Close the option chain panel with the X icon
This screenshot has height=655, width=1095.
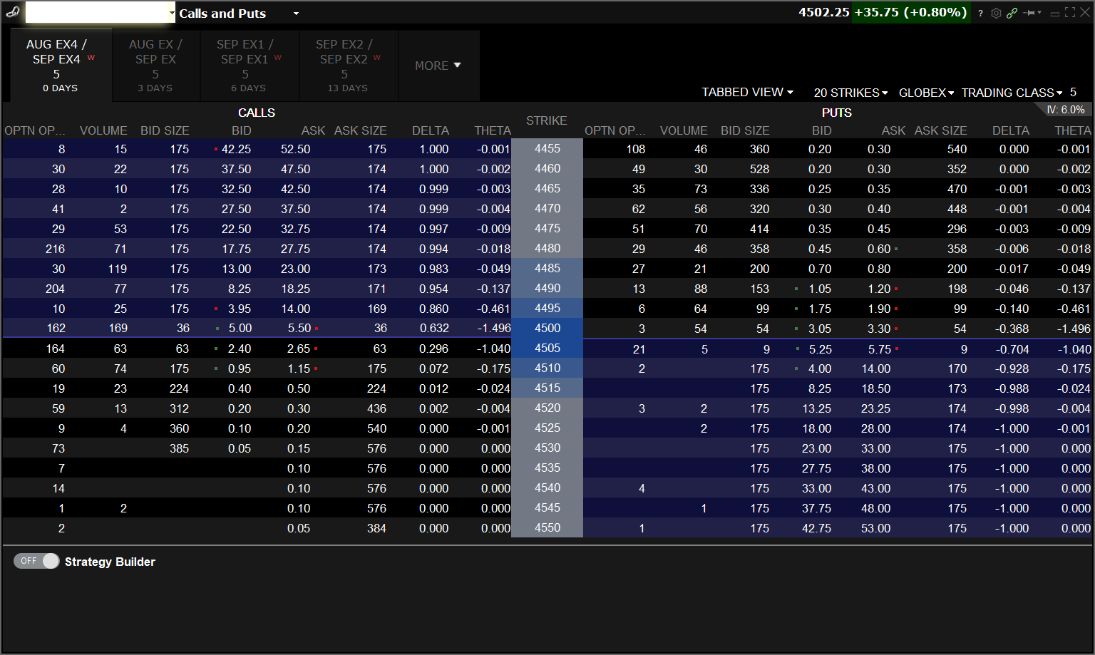[1085, 13]
